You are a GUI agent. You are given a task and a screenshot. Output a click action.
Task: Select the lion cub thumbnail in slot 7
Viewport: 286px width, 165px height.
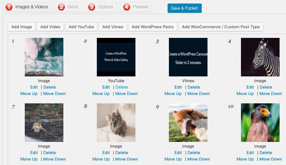click(x=44, y=123)
